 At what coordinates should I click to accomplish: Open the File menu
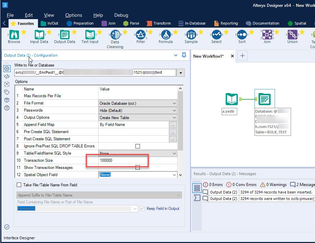pyautogui.click(x=10, y=15)
